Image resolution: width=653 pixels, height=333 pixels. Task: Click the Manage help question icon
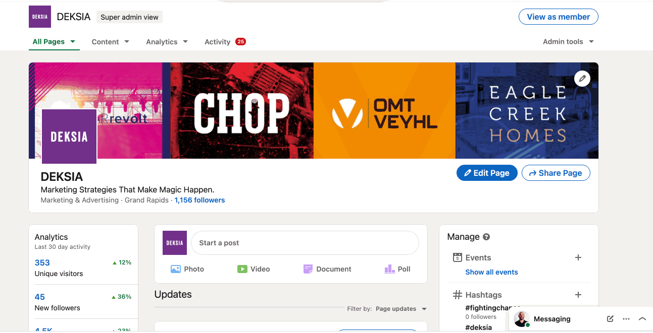(x=486, y=237)
